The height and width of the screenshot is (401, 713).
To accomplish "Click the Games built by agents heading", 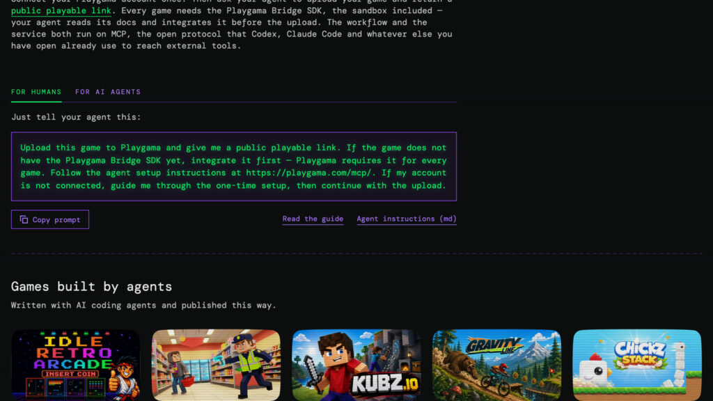I will (91, 286).
